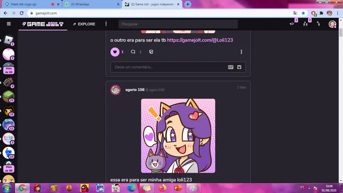The width and height of the screenshot is (343, 193).
Task: Open user profile avatar menu
Action: pos(332,24)
